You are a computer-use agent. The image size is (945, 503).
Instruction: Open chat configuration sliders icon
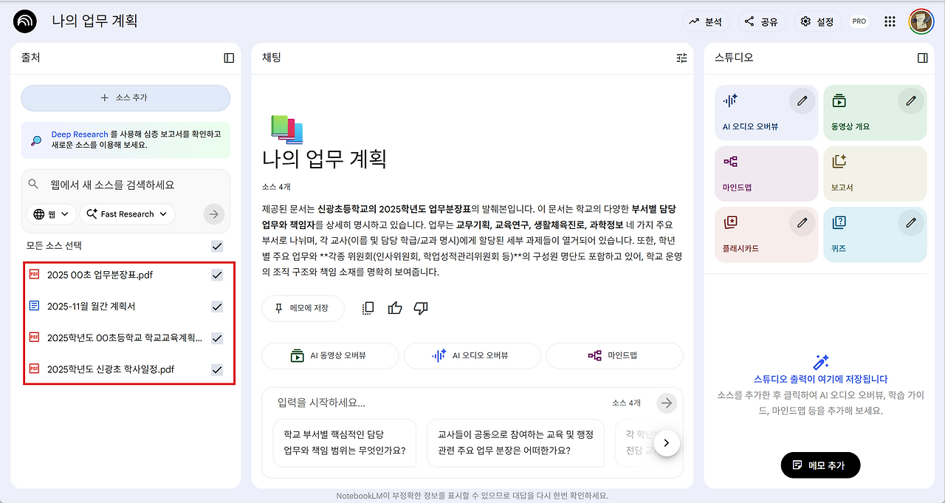click(681, 58)
